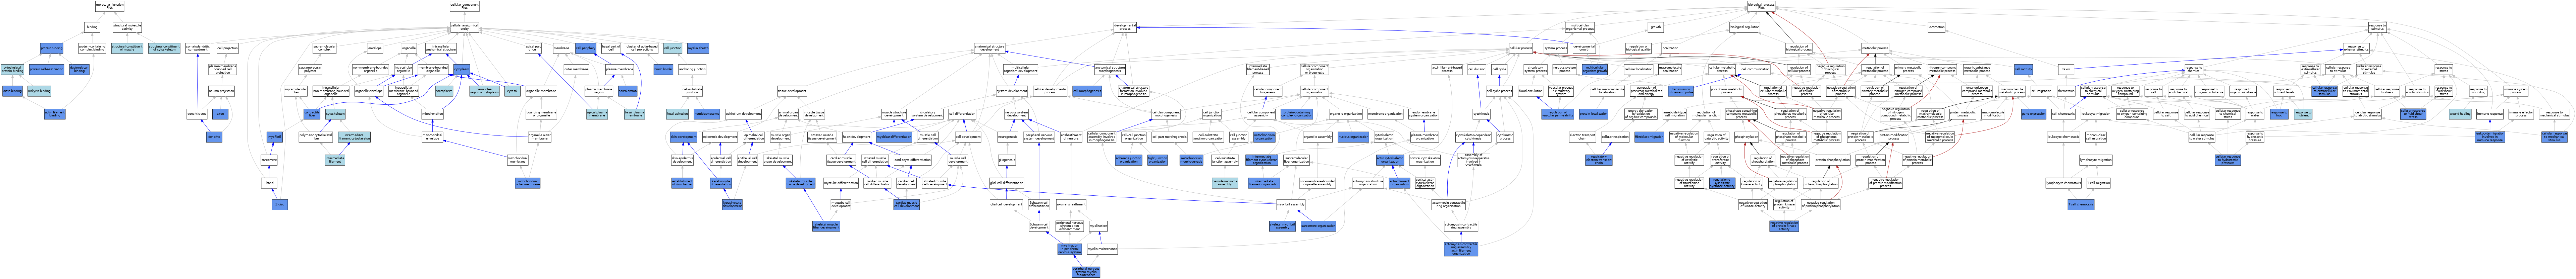The height and width of the screenshot is (279, 2576).
Task: Click the 'skin development' node
Action: [x=684, y=136]
